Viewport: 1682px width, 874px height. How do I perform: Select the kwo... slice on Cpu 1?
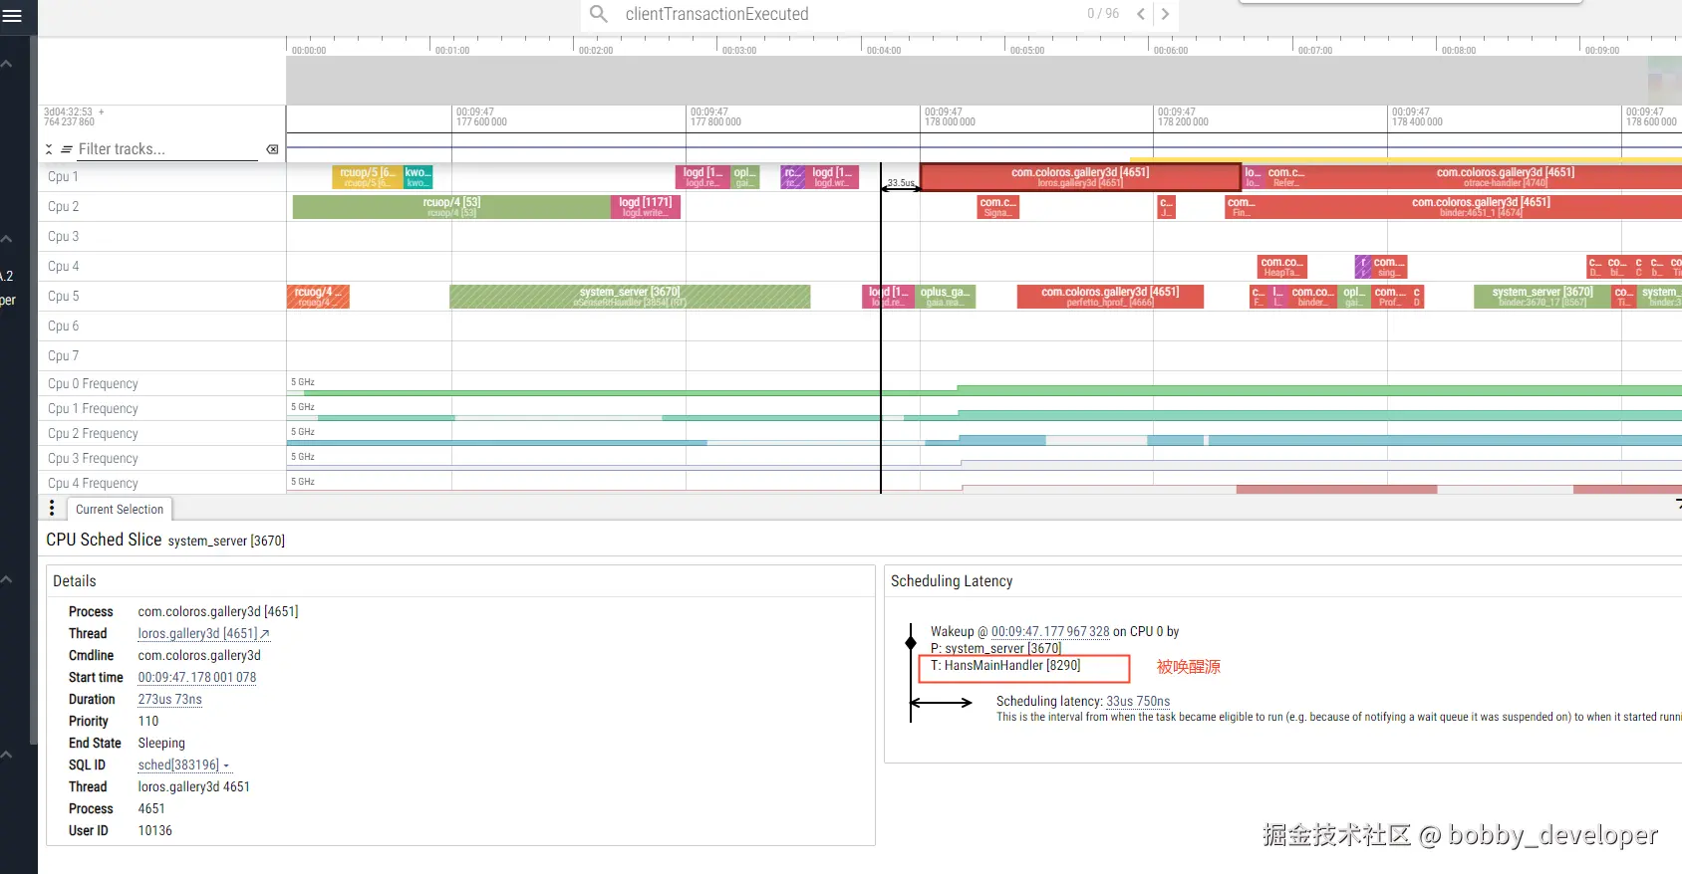(418, 177)
